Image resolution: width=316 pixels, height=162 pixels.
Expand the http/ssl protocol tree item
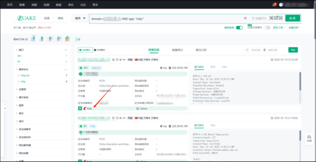pyautogui.click(x=18, y=75)
